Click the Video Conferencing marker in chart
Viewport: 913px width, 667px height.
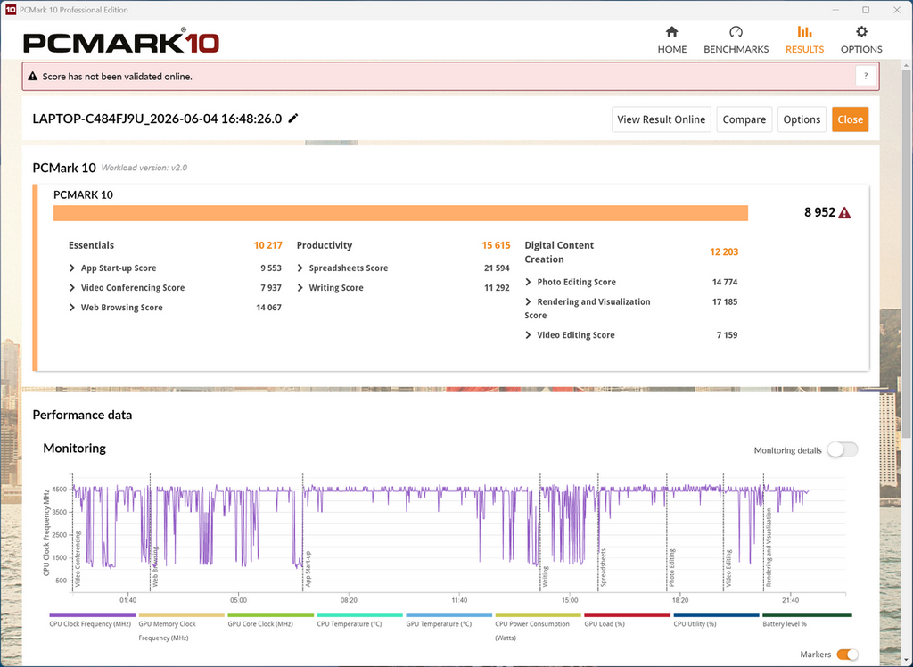click(78, 558)
